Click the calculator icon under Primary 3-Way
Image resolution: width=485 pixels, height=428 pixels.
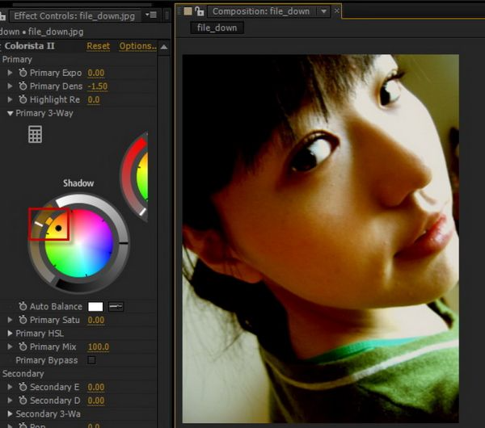[x=35, y=134]
